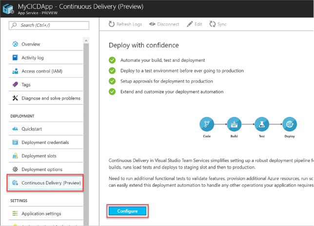The height and width of the screenshot is (226, 314).
Task: Click the Quickstart cloud icon
Action: [x=15, y=129]
